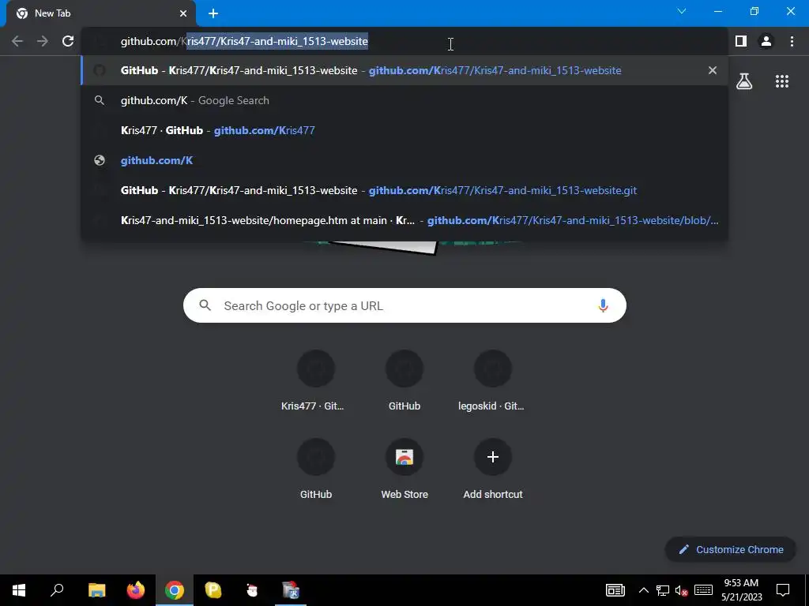Open the Windows Start menu
This screenshot has height=606, width=809.
[19, 590]
